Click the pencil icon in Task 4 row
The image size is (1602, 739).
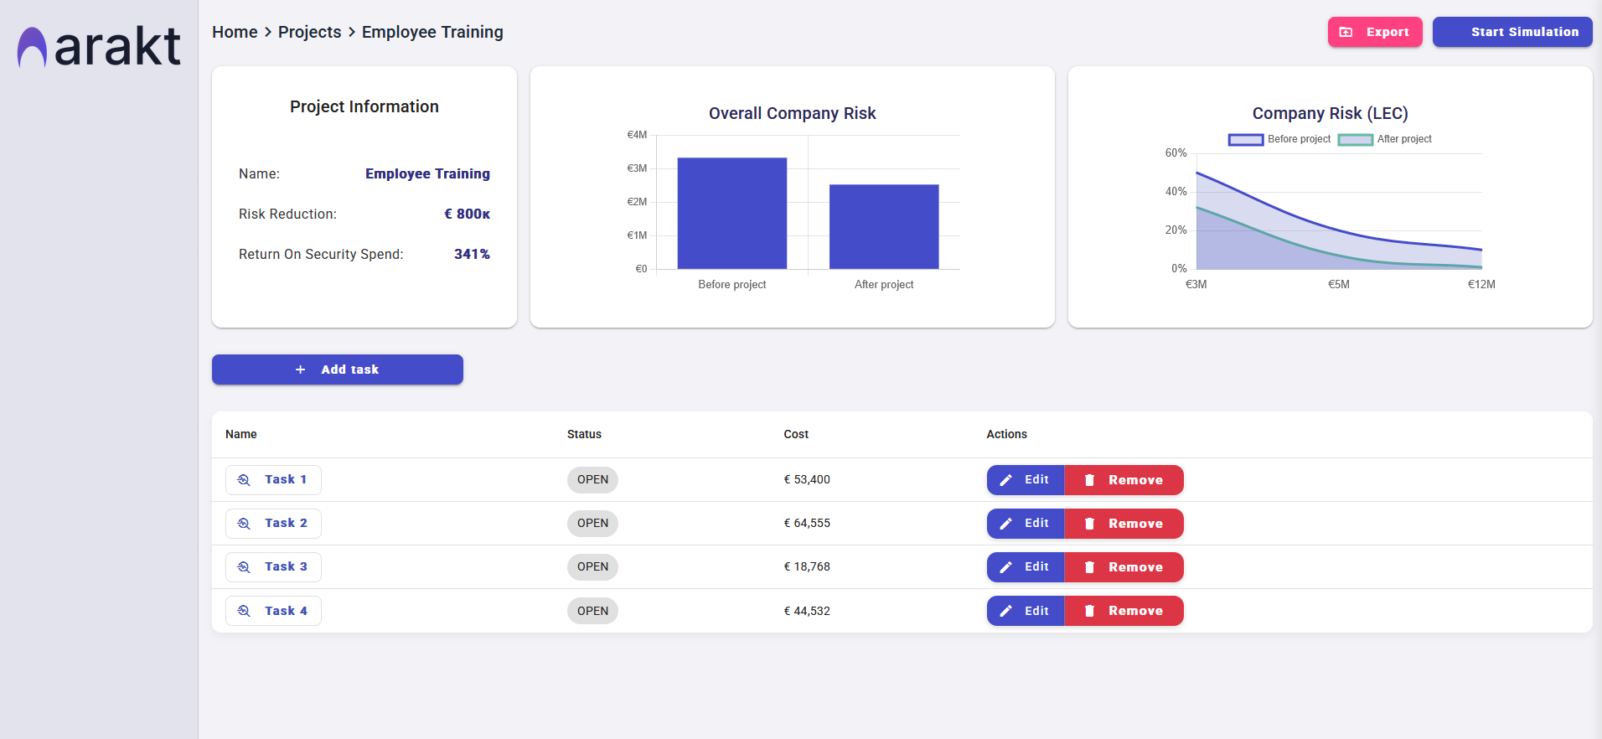(x=1006, y=611)
